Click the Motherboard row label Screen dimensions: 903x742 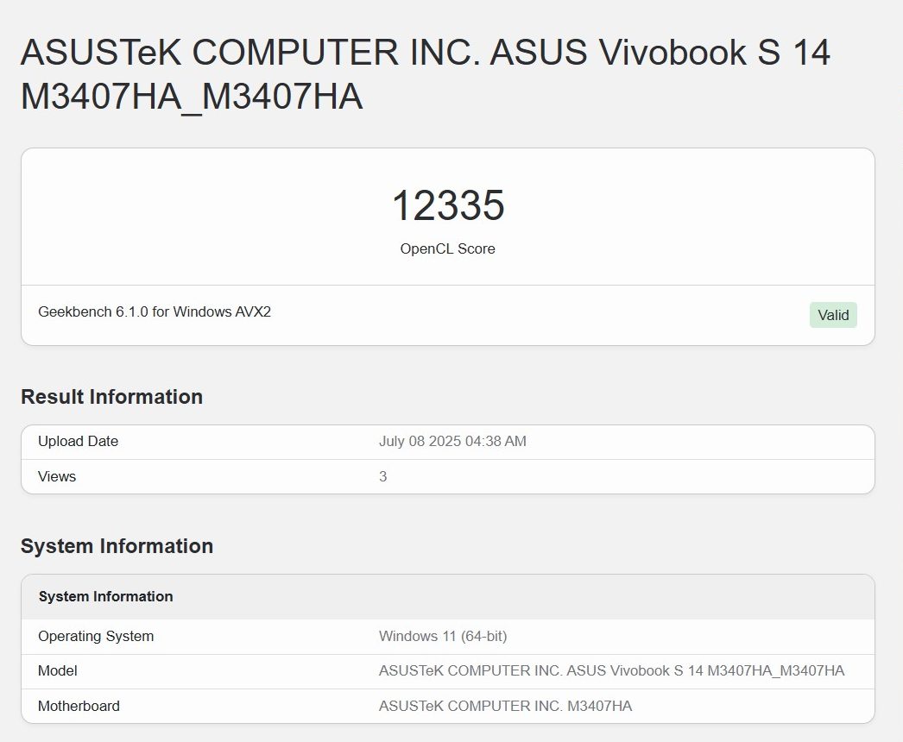[x=79, y=706]
